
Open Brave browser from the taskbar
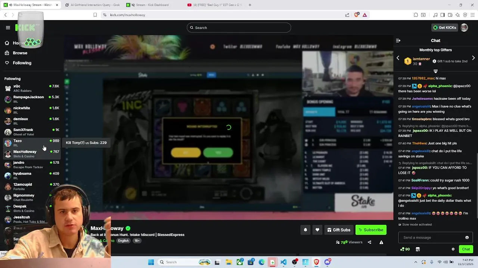[316, 262]
